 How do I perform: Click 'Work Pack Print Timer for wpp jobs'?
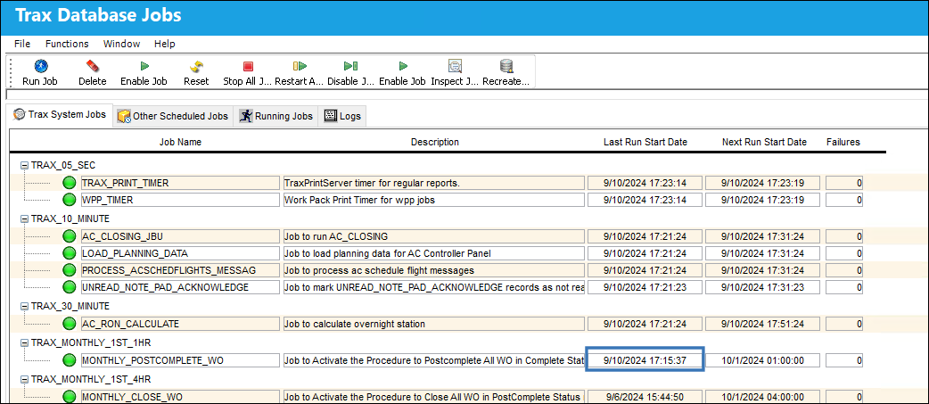click(433, 200)
